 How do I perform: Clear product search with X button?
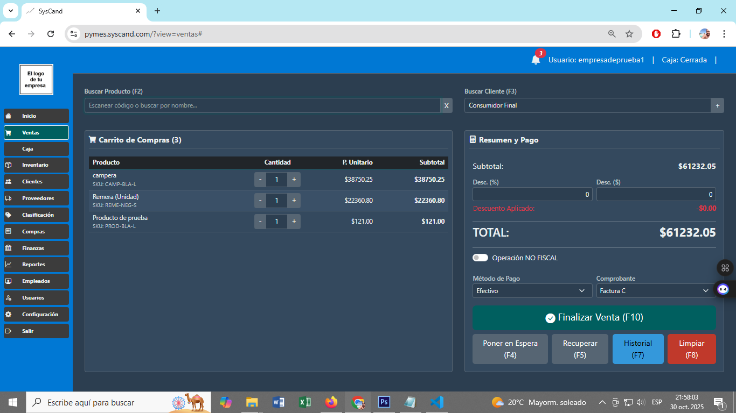tap(446, 105)
